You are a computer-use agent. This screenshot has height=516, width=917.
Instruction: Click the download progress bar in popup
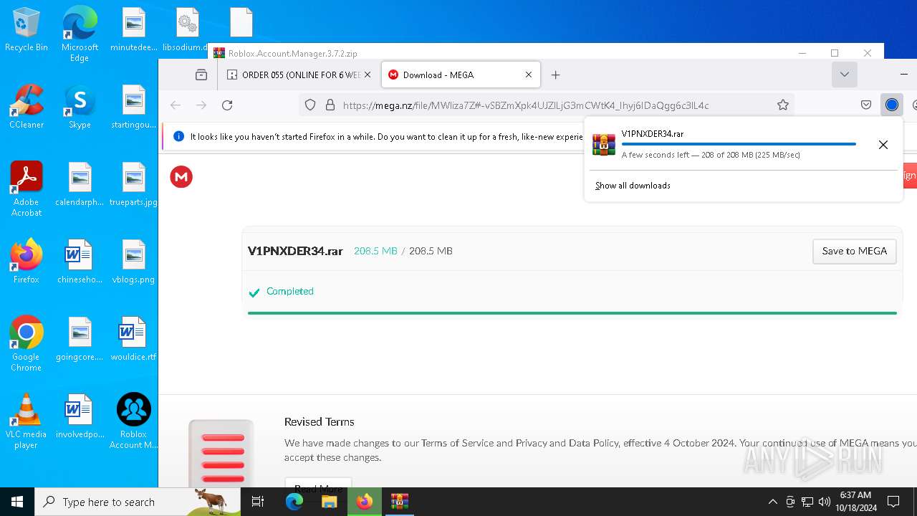[739, 144]
